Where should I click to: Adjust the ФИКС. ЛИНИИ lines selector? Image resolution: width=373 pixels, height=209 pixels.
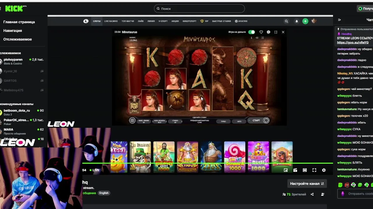click(143, 121)
